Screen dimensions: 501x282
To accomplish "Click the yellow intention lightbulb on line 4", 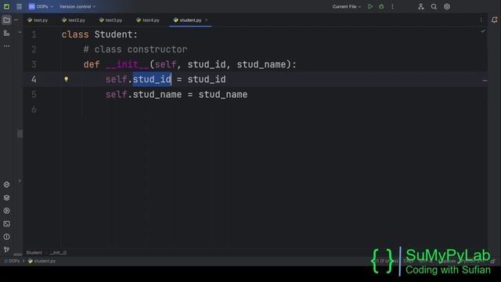I will (66, 79).
